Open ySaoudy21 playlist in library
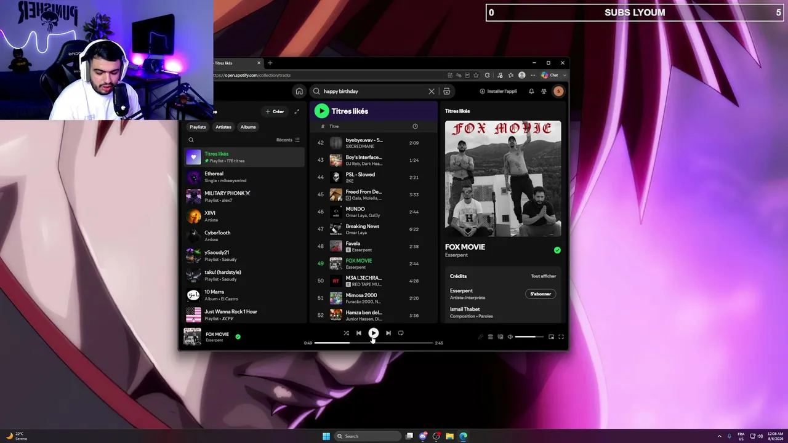788x443 pixels. [245, 255]
